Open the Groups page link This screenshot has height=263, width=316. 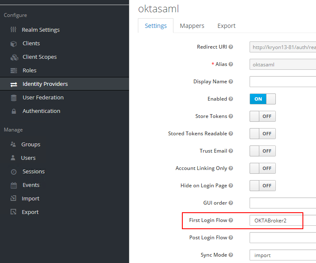(x=30, y=144)
